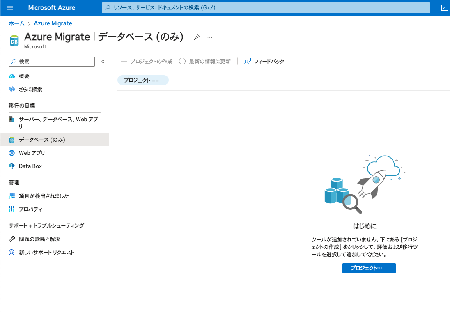Screen dimensions: 450x315
Task: Collapse the sidebar with the « chevron
Action: point(103,61)
